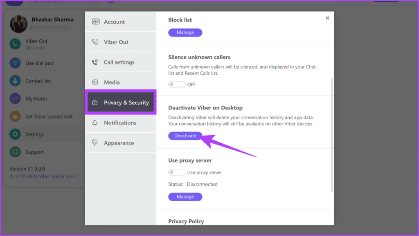Turn on the Use proxy server switch

point(177,172)
